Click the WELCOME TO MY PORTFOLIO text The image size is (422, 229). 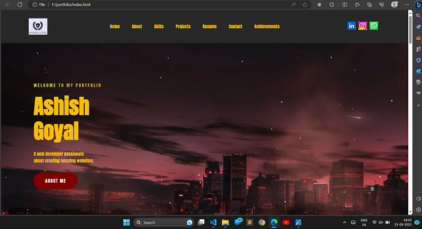[67, 85]
